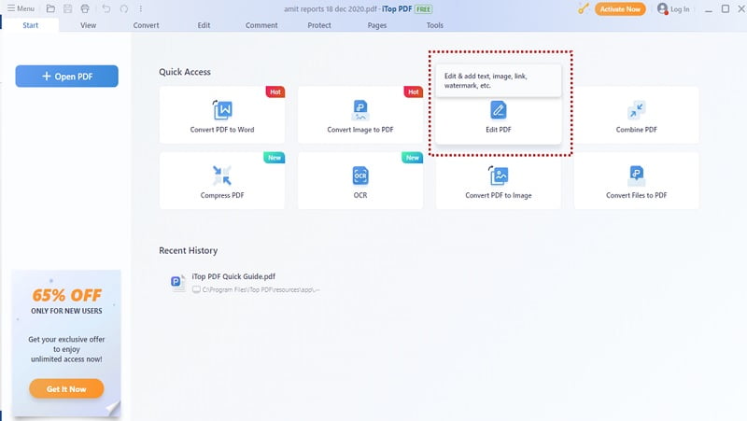Click the open folder icon in toolbar

click(50, 8)
